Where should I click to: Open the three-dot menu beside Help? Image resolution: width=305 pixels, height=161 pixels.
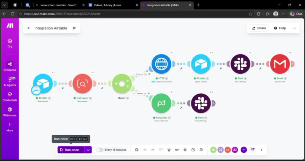coord(294,28)
